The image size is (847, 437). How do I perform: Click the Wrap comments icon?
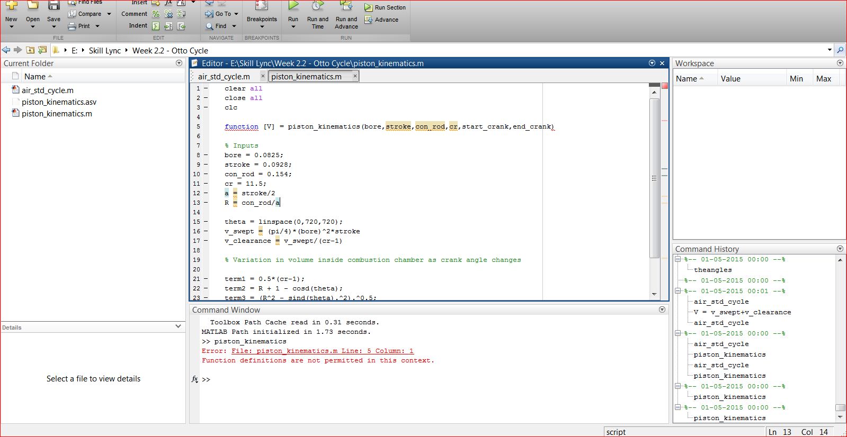[181, 14]
